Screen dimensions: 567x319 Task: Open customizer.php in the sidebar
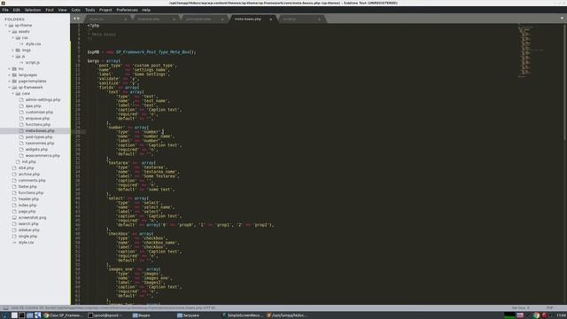coord(39,113)
